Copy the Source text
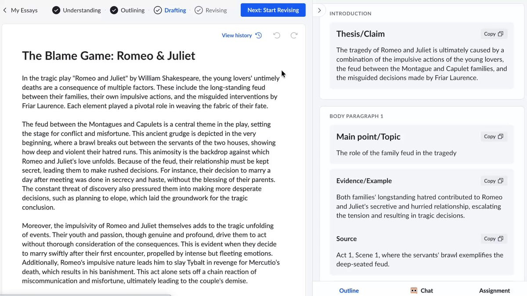Viewport: 527px width, 296px height. pos(494,239)
